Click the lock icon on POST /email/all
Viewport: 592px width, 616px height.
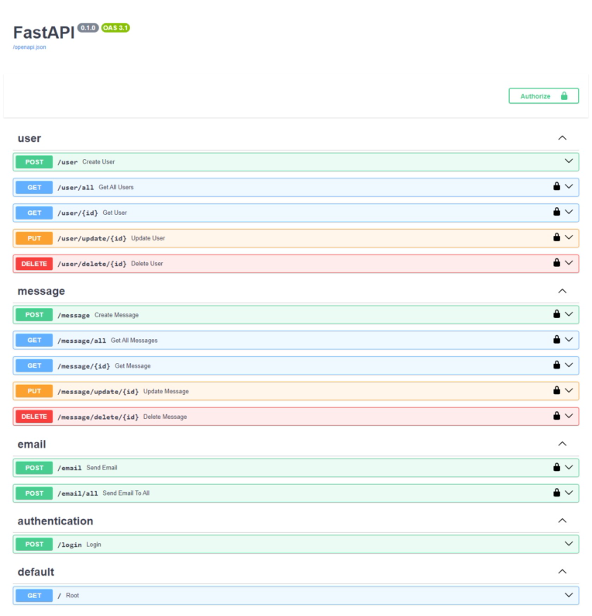556,492
